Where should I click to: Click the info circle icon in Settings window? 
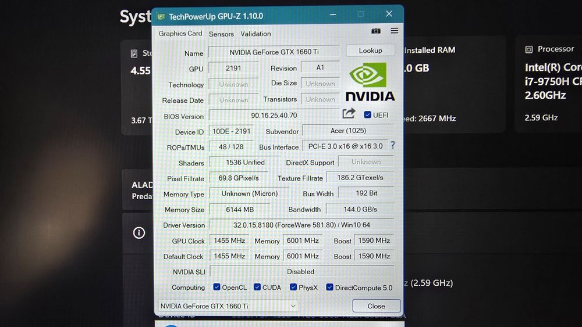[139, 232]
